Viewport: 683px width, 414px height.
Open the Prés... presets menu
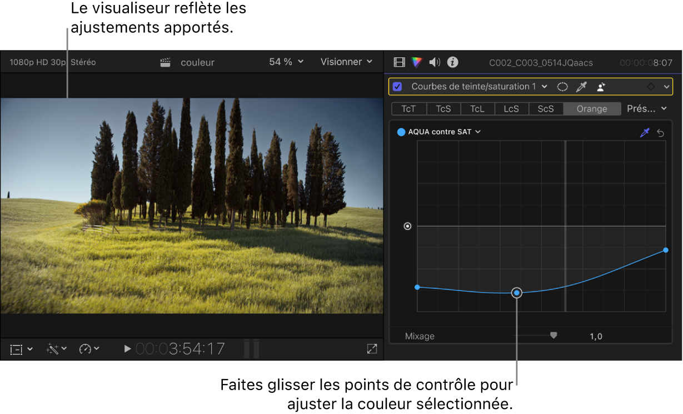pos(647,109)
